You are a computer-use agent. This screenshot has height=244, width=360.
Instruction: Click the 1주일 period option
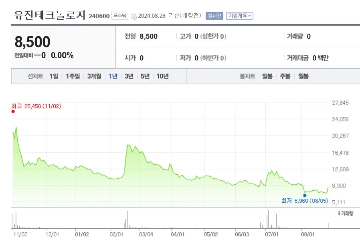(x=72, y=76)
